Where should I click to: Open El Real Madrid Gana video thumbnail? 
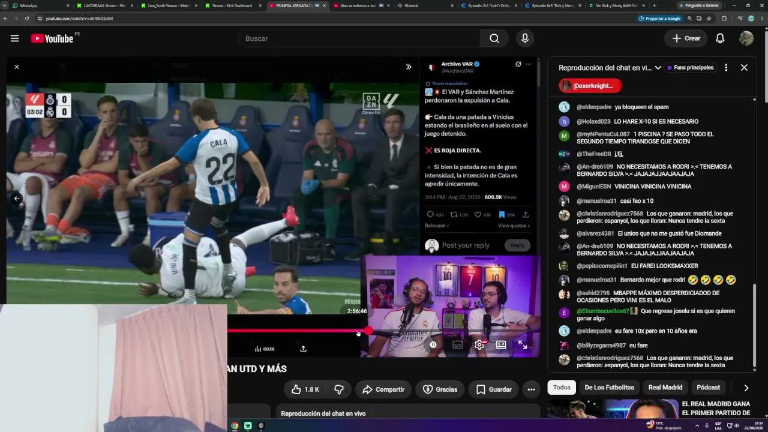[x=613, y=409]
